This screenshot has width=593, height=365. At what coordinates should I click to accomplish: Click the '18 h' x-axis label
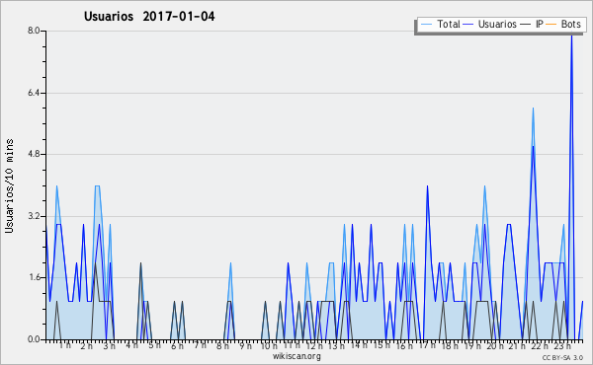pos(450,345)
